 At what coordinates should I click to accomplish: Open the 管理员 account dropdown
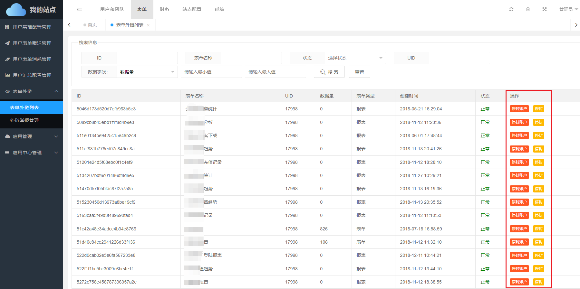568,9
